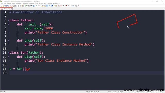Click the text 'self.money=1000'
This screenshot has width=165, height=93.
coord(39,28)
